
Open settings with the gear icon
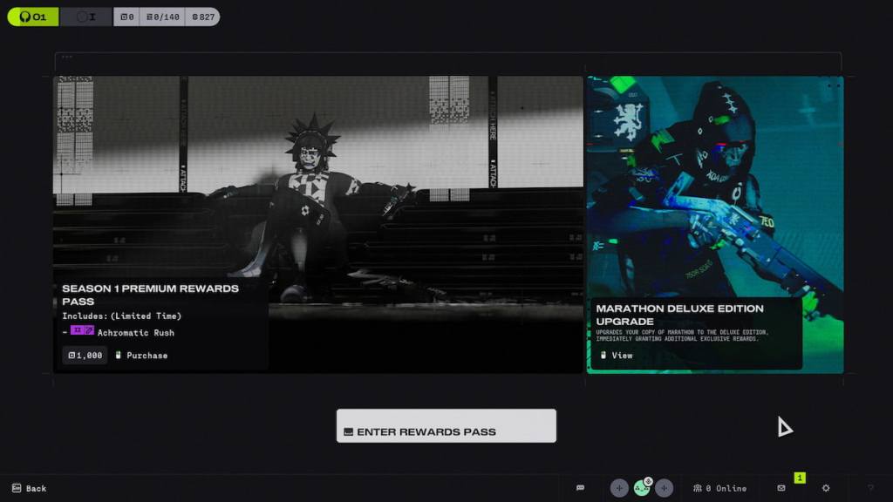[x=826, y=488]
